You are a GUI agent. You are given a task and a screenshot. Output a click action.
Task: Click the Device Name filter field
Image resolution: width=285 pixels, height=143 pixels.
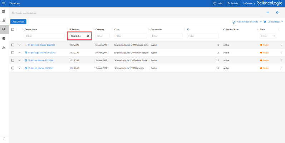(45, 36)
